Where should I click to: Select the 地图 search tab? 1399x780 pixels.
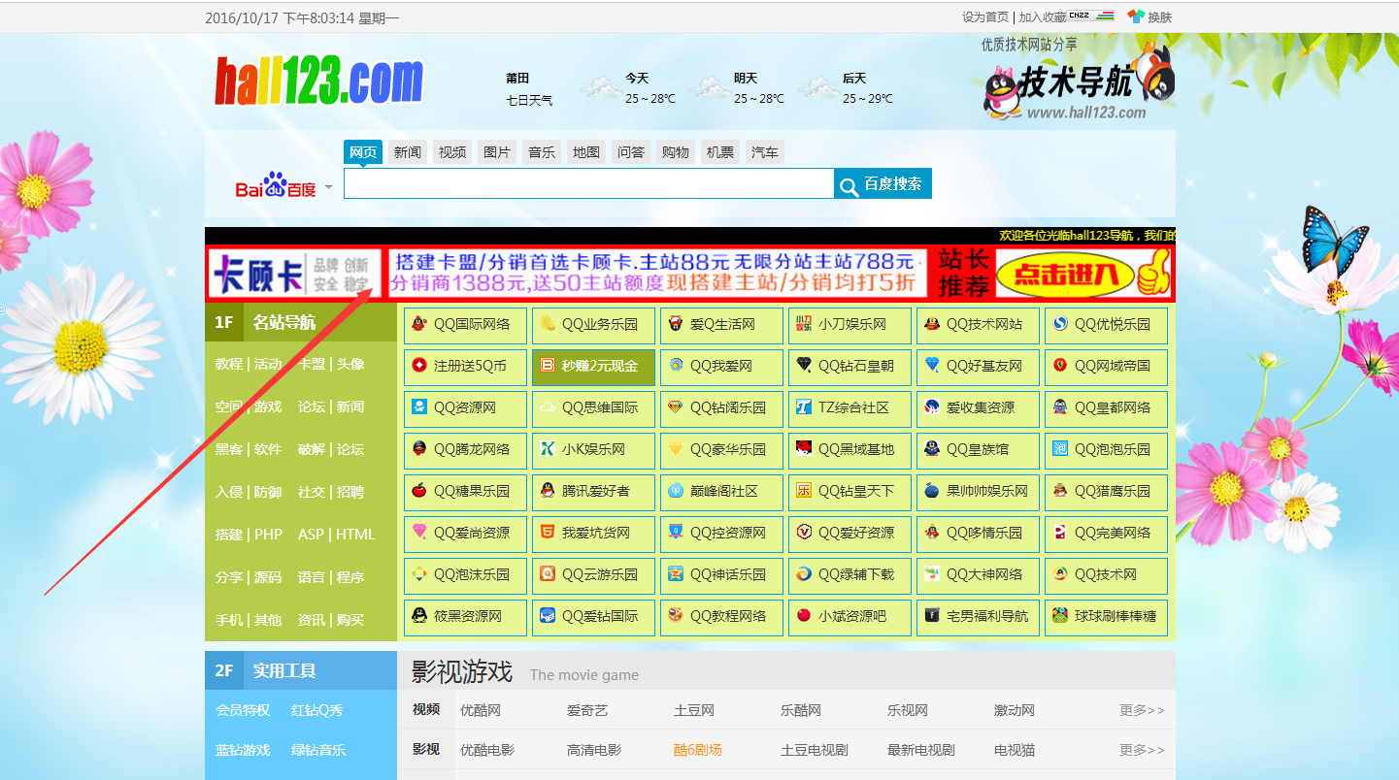pyautogui.click(x=586, y=152)
